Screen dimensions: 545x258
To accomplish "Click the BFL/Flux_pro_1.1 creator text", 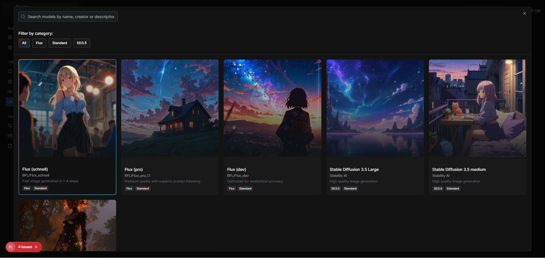I will pos(138,176).
